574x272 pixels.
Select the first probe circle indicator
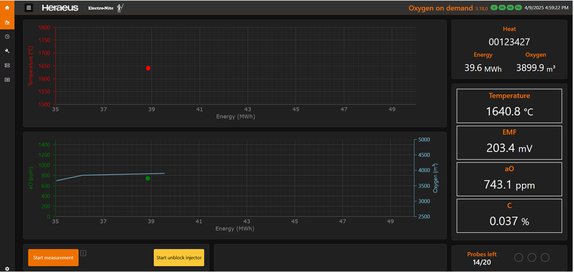point(519,258)
